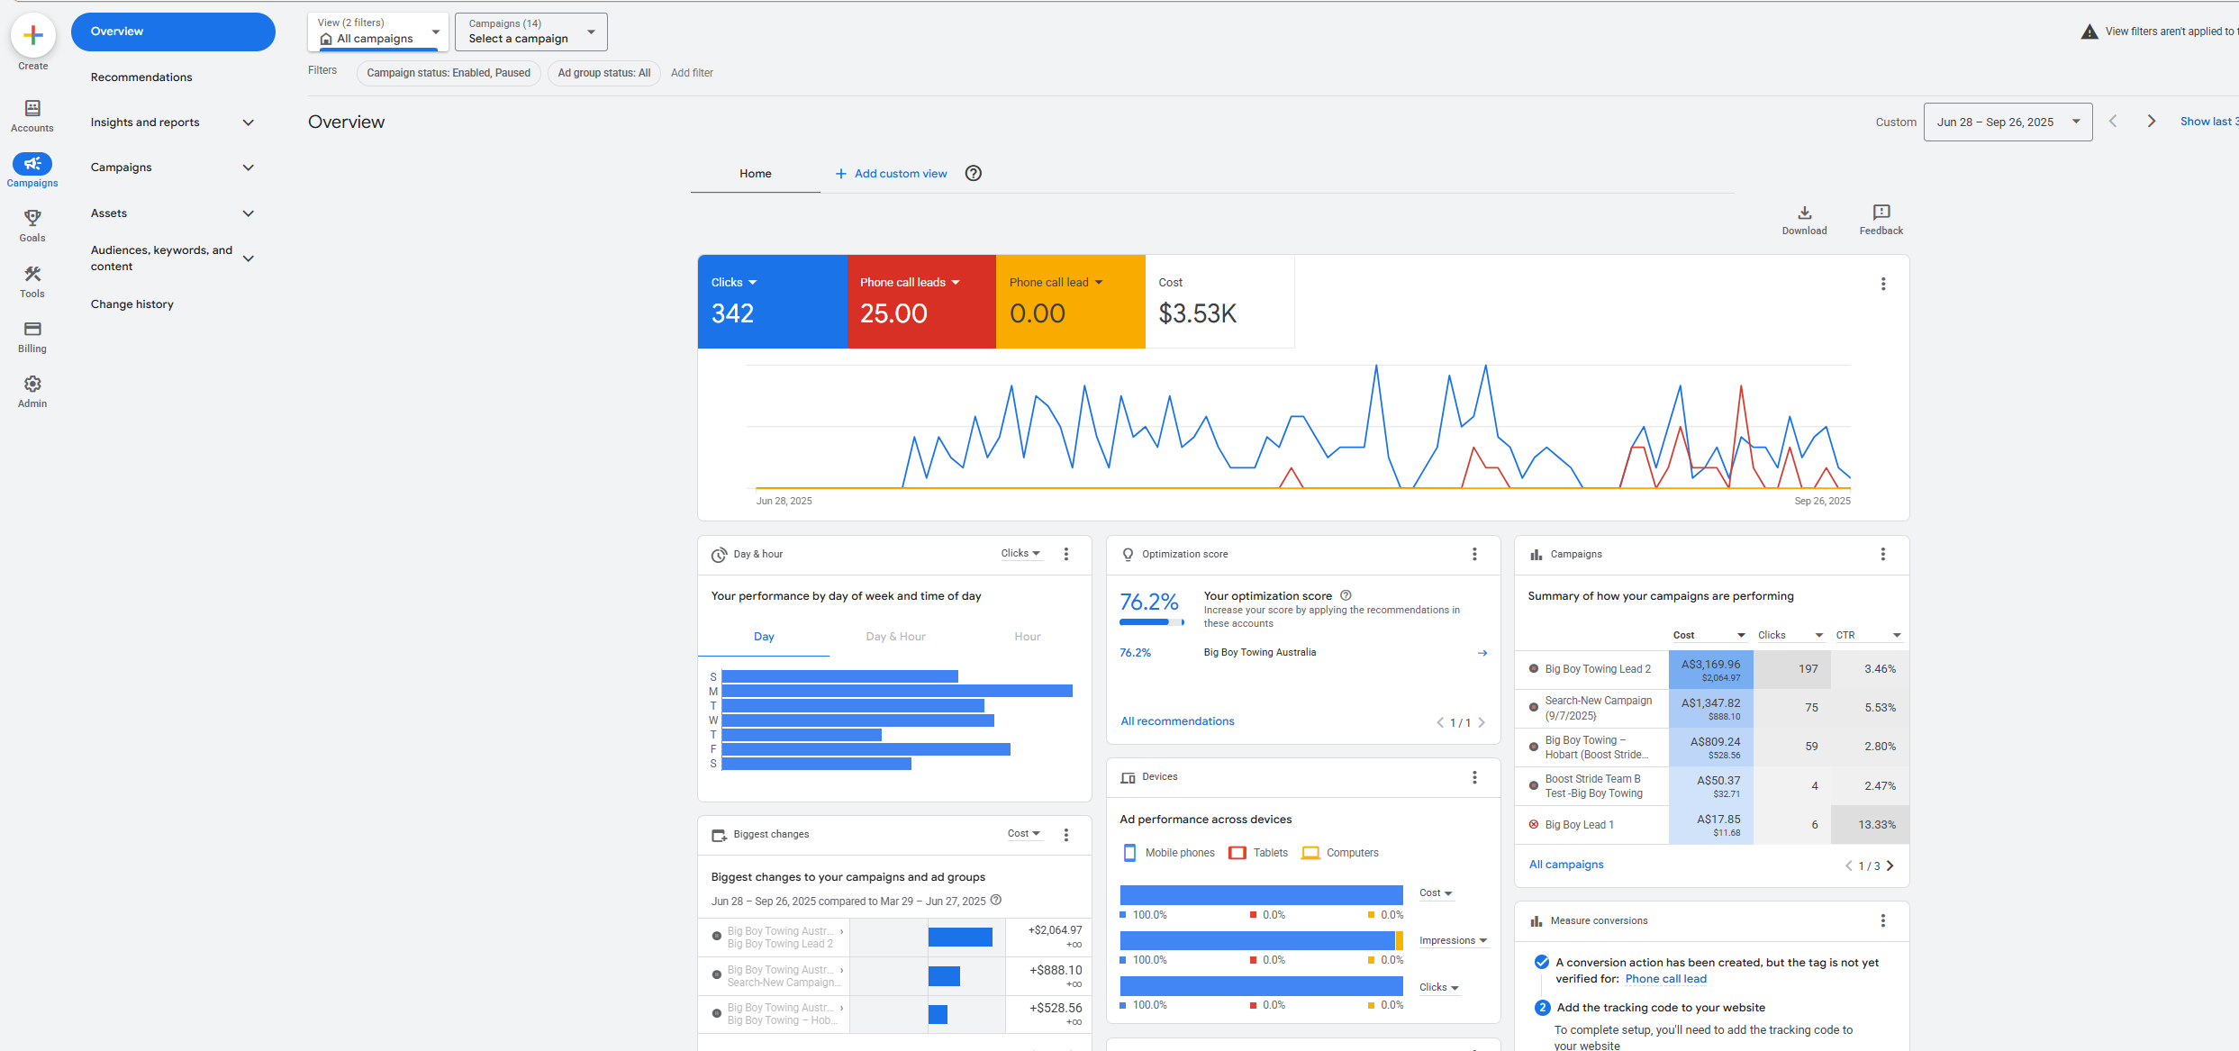2239x1051 pixels.
Task: Click Add custom view
Action: (x=891, y=174)
